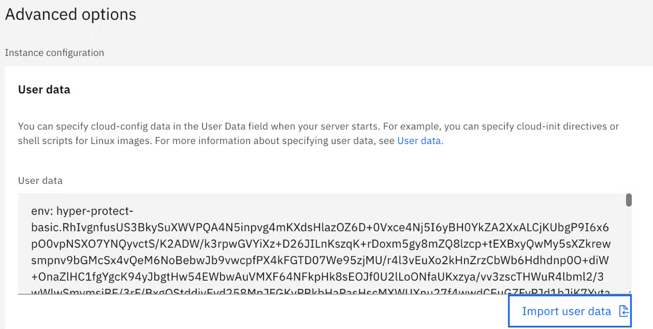Click the 'Import user data' text label
The height and width of the screenshot is (329, 653).
tap(567, 311)
